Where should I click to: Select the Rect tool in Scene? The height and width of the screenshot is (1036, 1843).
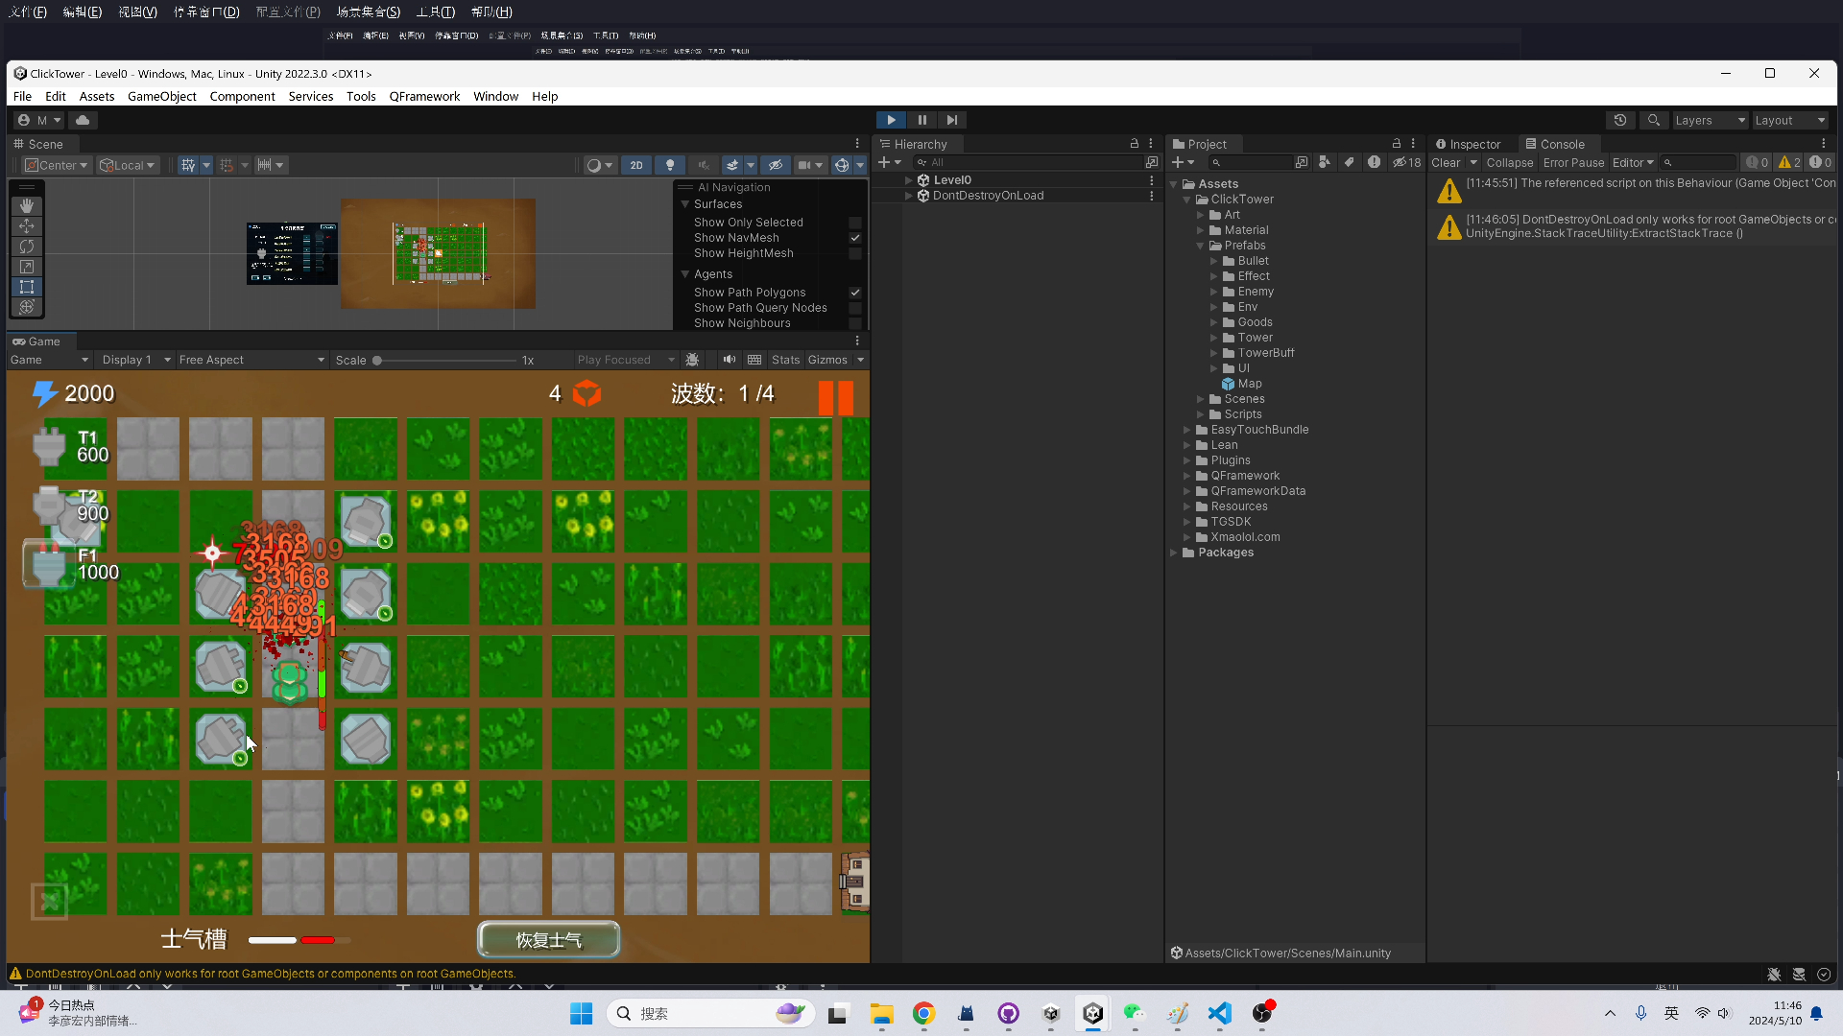click(x=27, y=287)
